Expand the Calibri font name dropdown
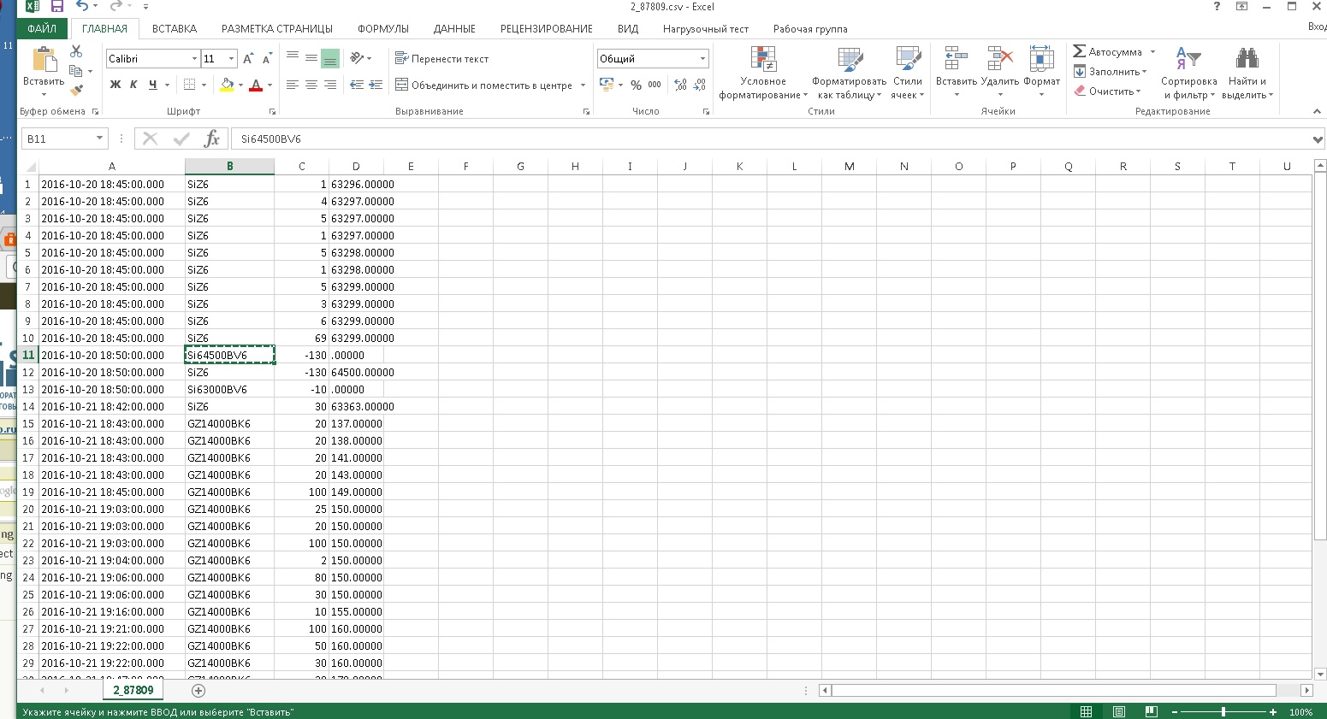Image resolution: width=1327 pixels, height=719 pixels. (194, 59)
